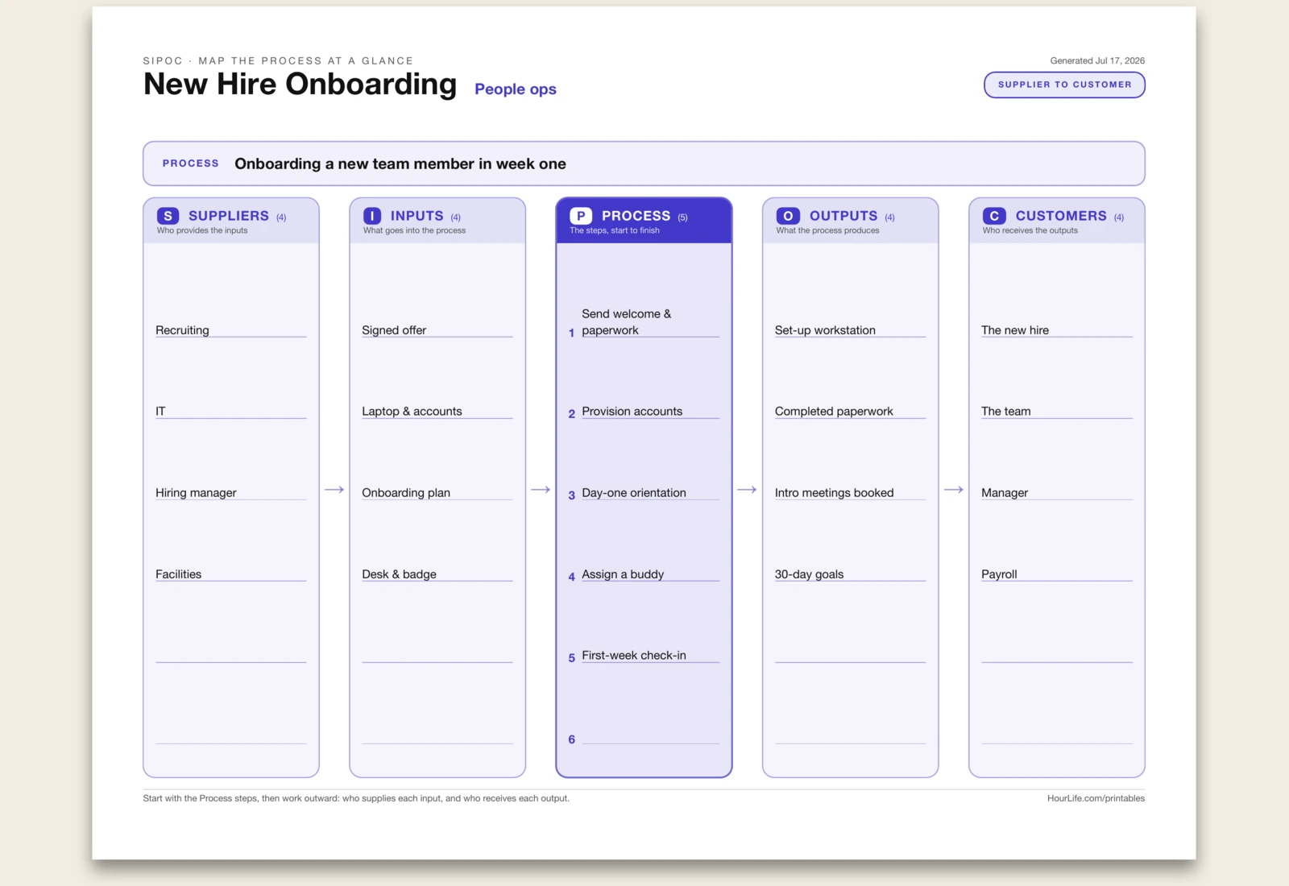The width and height of the screenshot is (1289, 886).
Task: Click the 'Generated Jul 17, 2026' date text
Action: pyautogui.click(x=1097, y=60)
